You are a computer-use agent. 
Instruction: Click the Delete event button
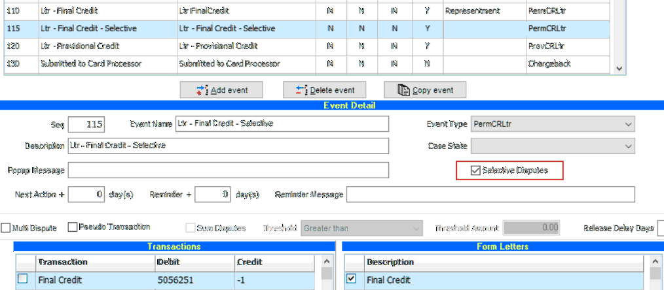pyautogui.click(x=323, y=90)
